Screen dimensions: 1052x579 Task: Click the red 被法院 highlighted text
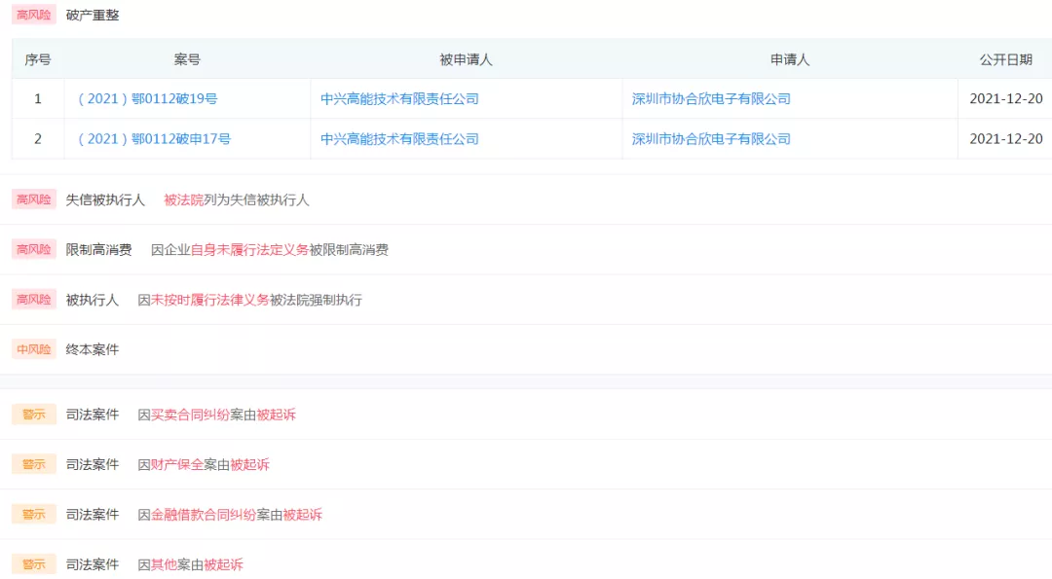(x=183, y=200)
